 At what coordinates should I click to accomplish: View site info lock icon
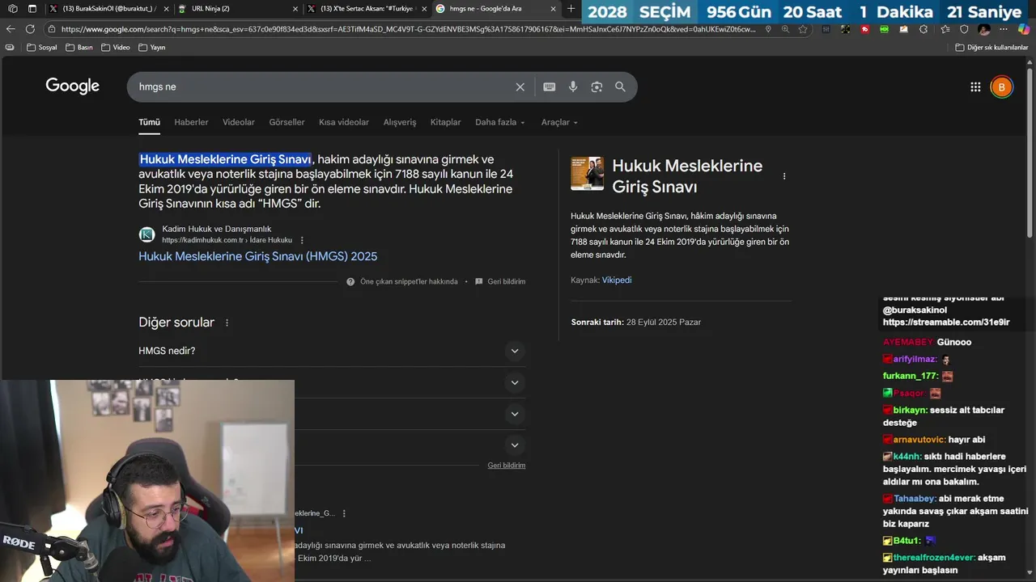click(52, 29)
